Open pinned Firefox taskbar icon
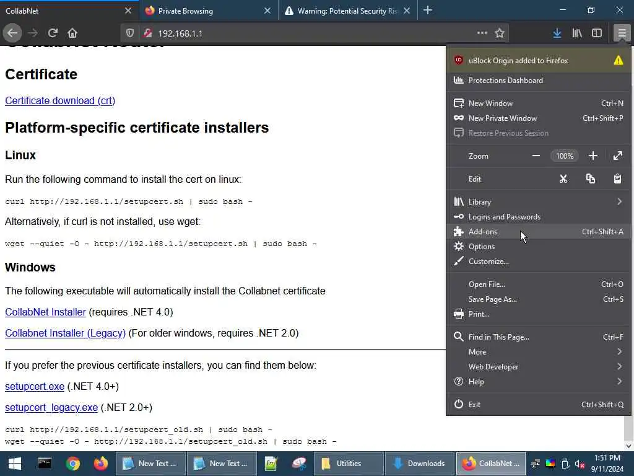634x476 pixels. click(x=101, y=464)
